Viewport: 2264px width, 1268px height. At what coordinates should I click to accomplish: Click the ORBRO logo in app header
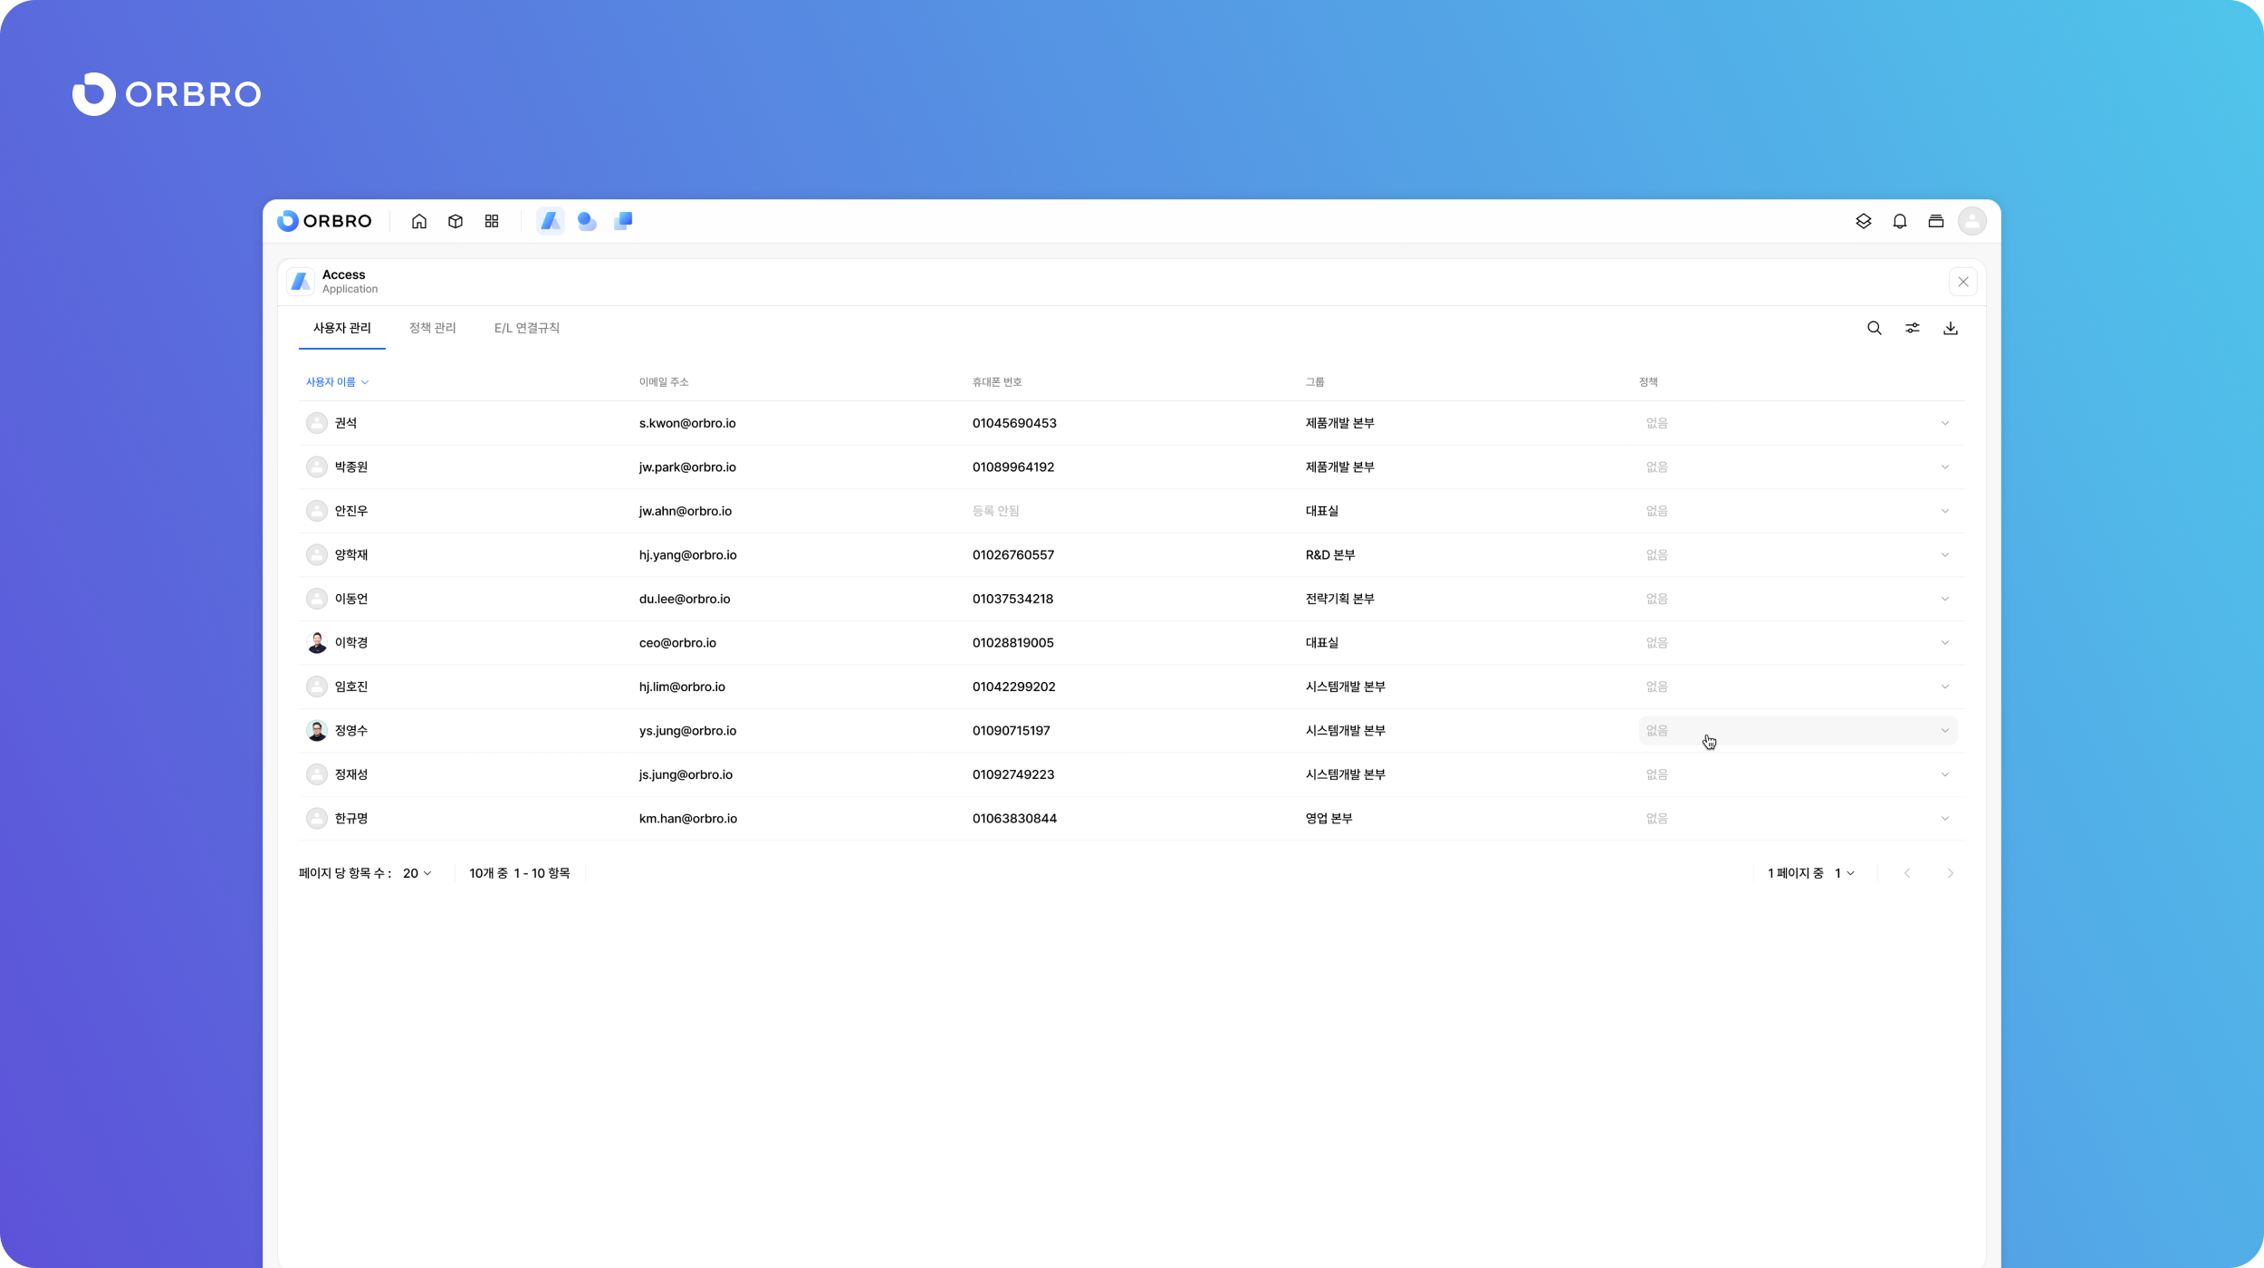click(325, 221)
